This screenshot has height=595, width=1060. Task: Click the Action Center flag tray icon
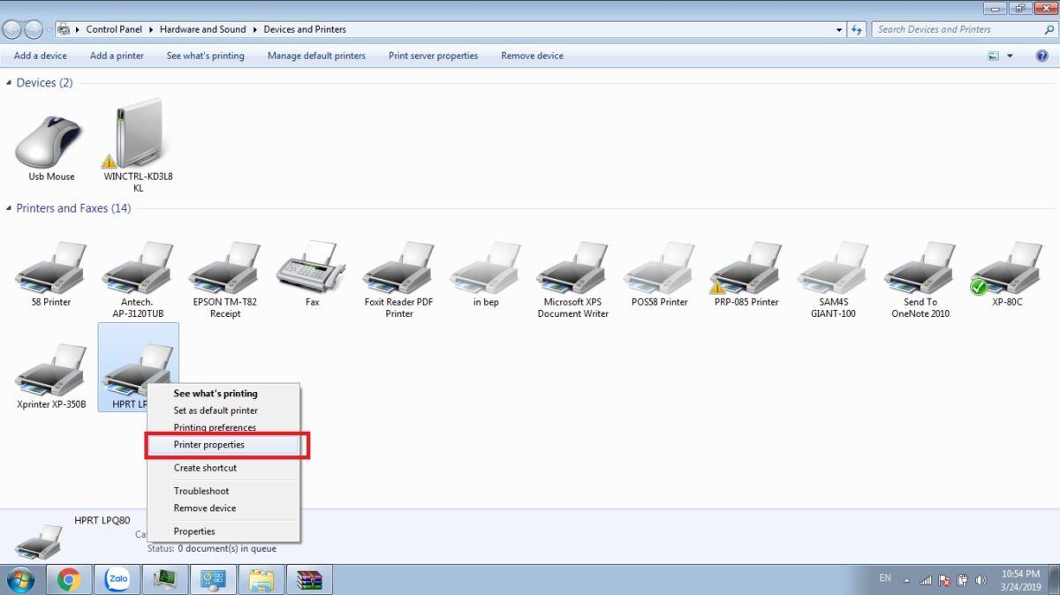pos(945,580)
